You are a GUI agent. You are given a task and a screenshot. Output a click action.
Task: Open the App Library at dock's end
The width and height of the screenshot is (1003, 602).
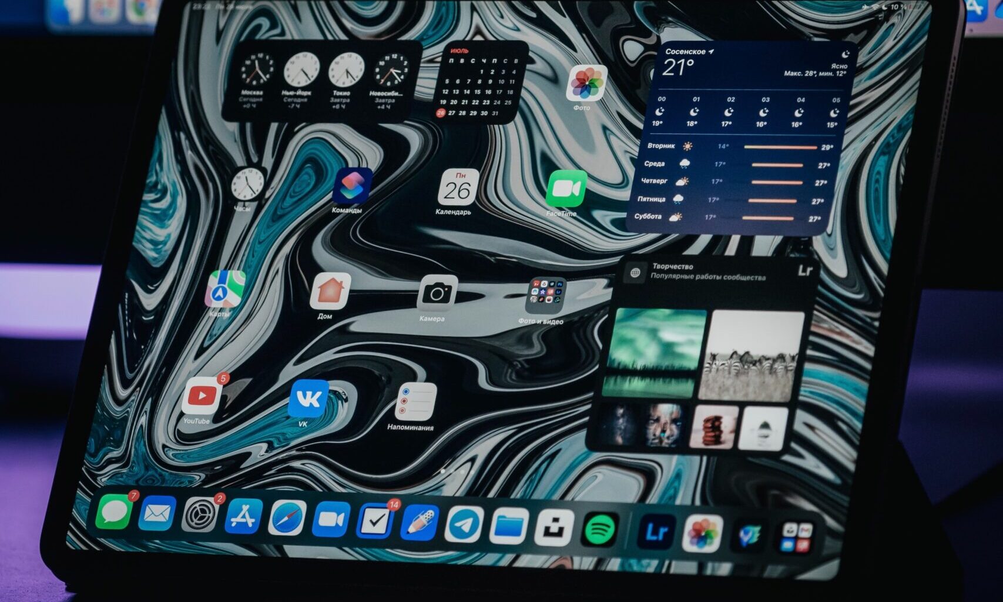click(796, 539)
